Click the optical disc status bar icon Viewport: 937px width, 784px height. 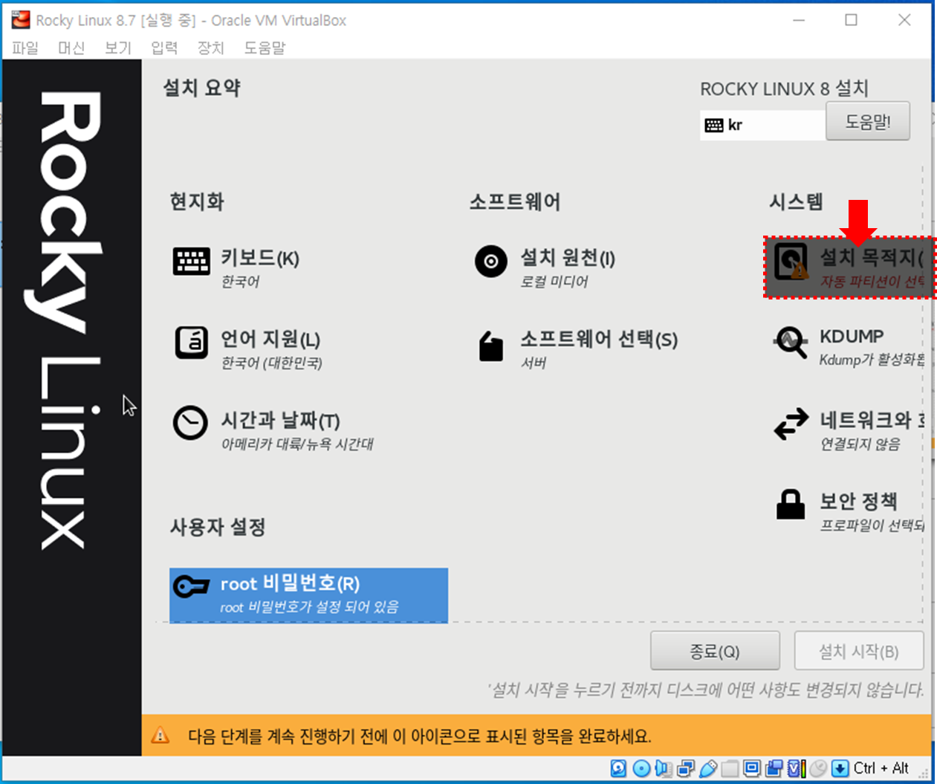[x=642, y=768]
